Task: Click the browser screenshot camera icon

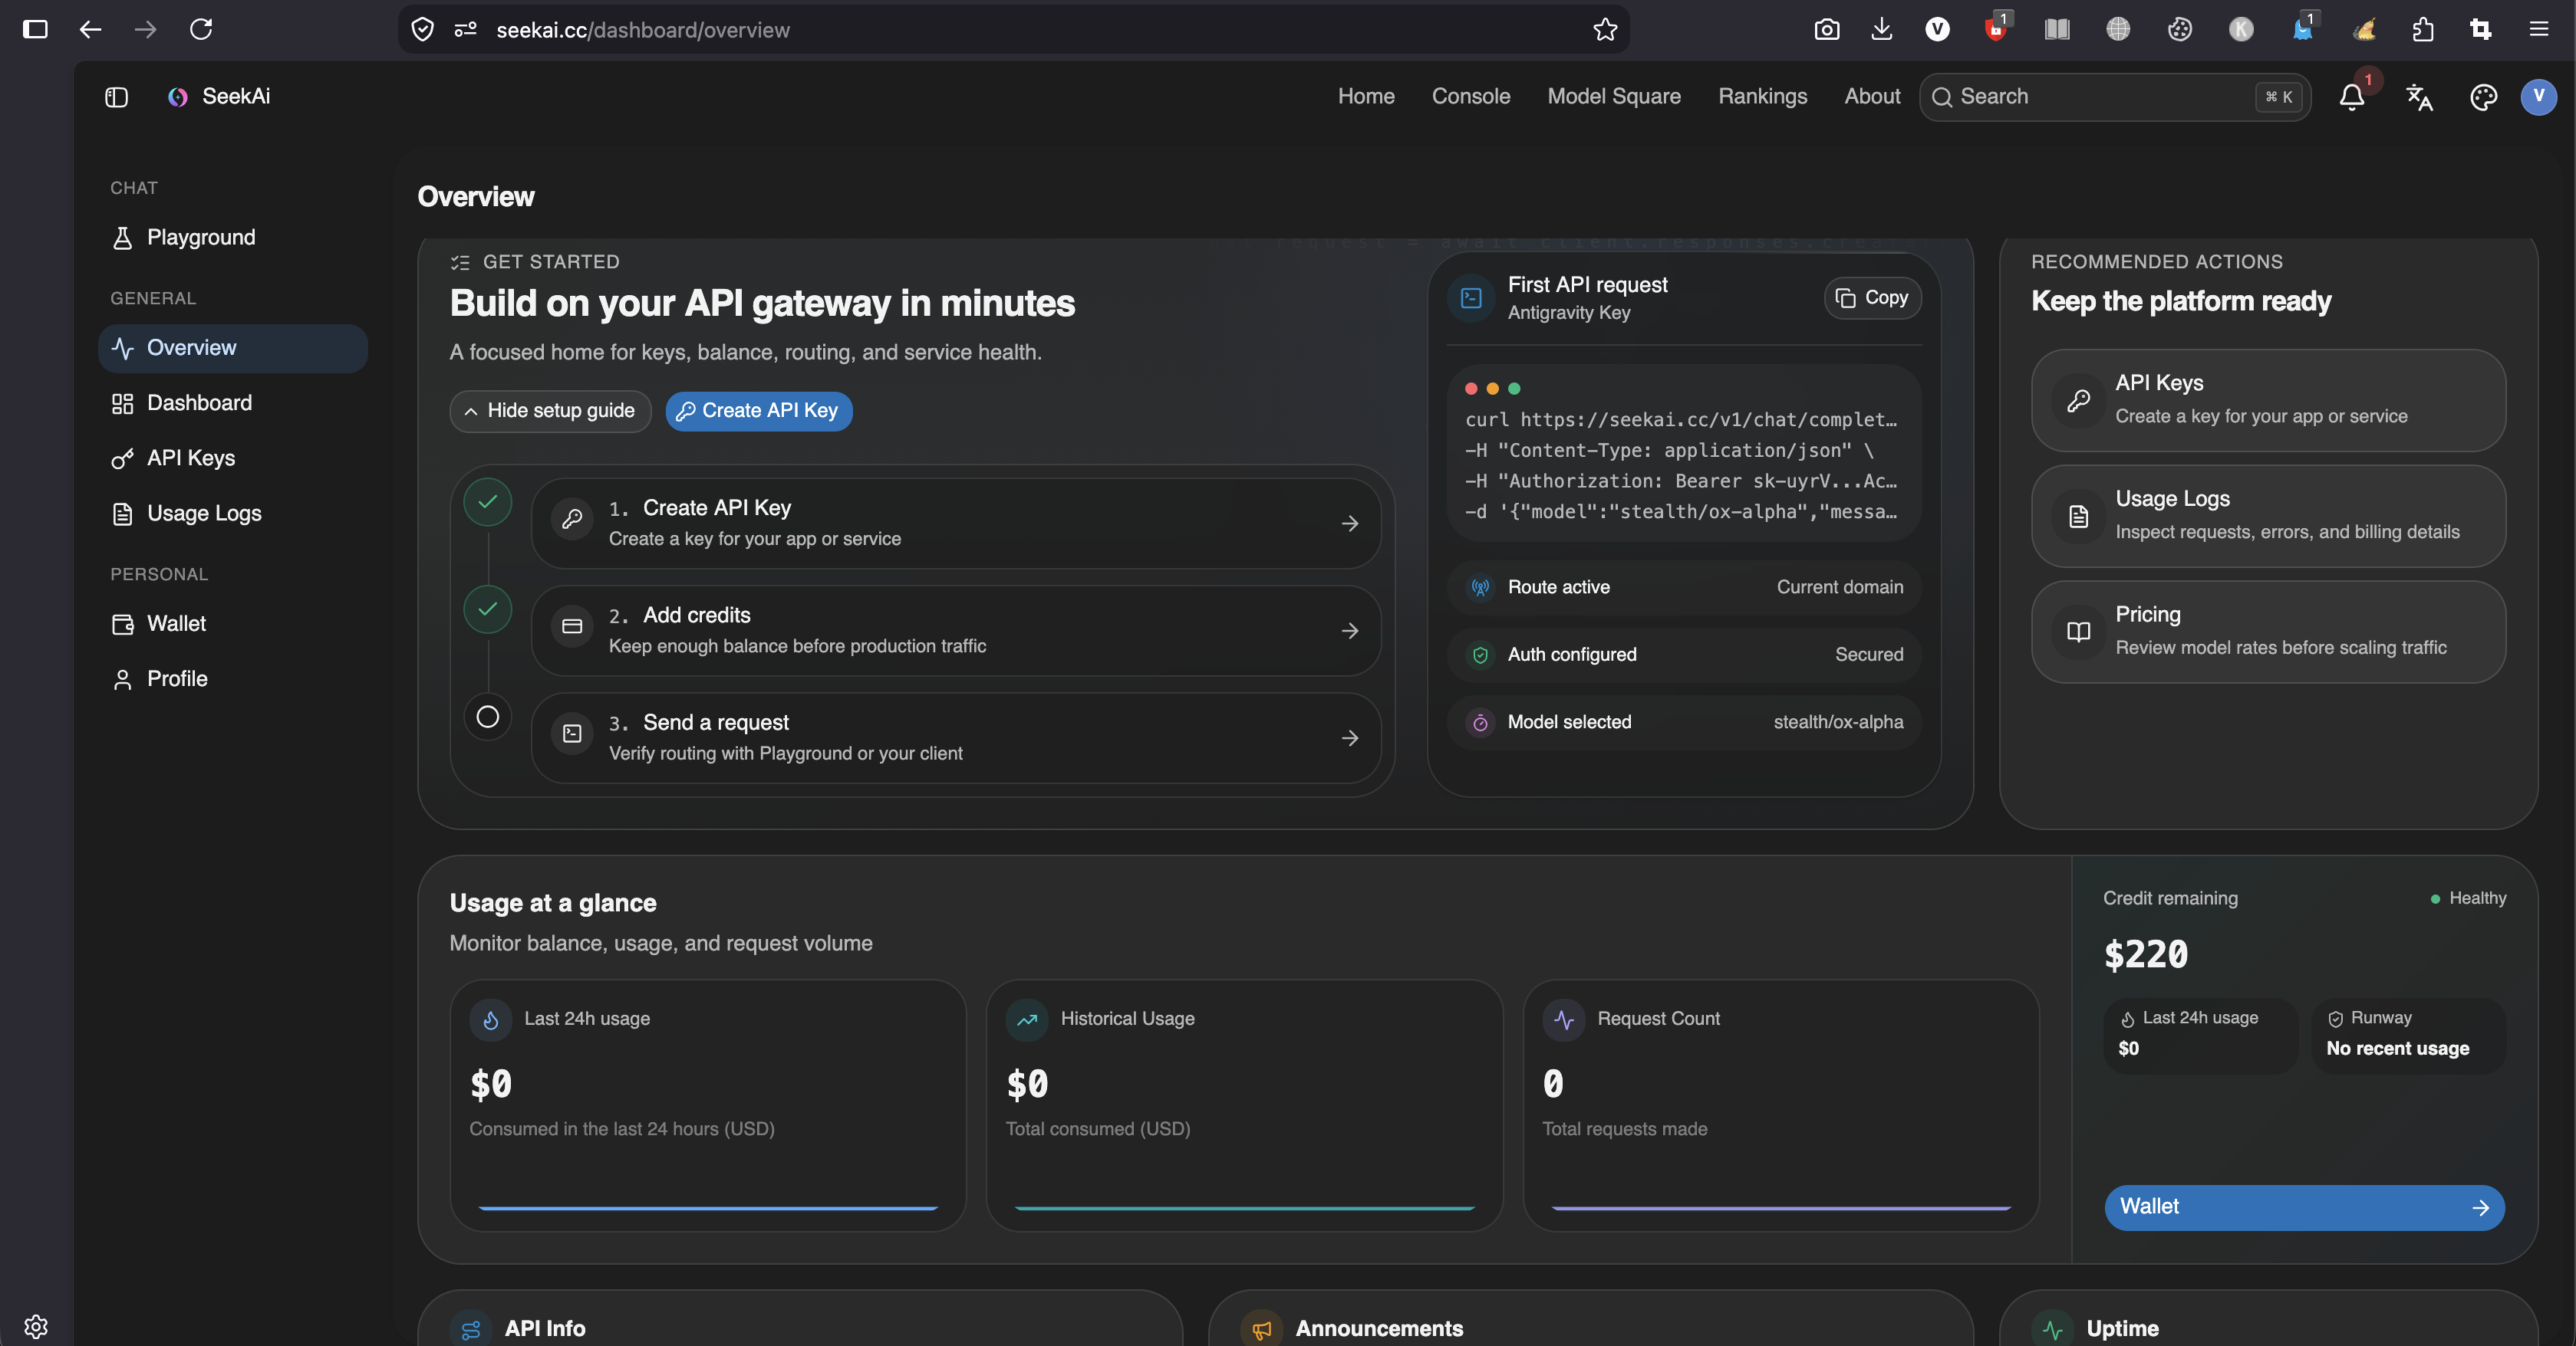Action: (x=1826, y=29)
